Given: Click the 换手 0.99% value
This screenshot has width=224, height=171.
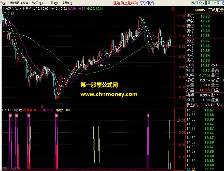Looking at the screenshot, I should (x=205, y=95).
